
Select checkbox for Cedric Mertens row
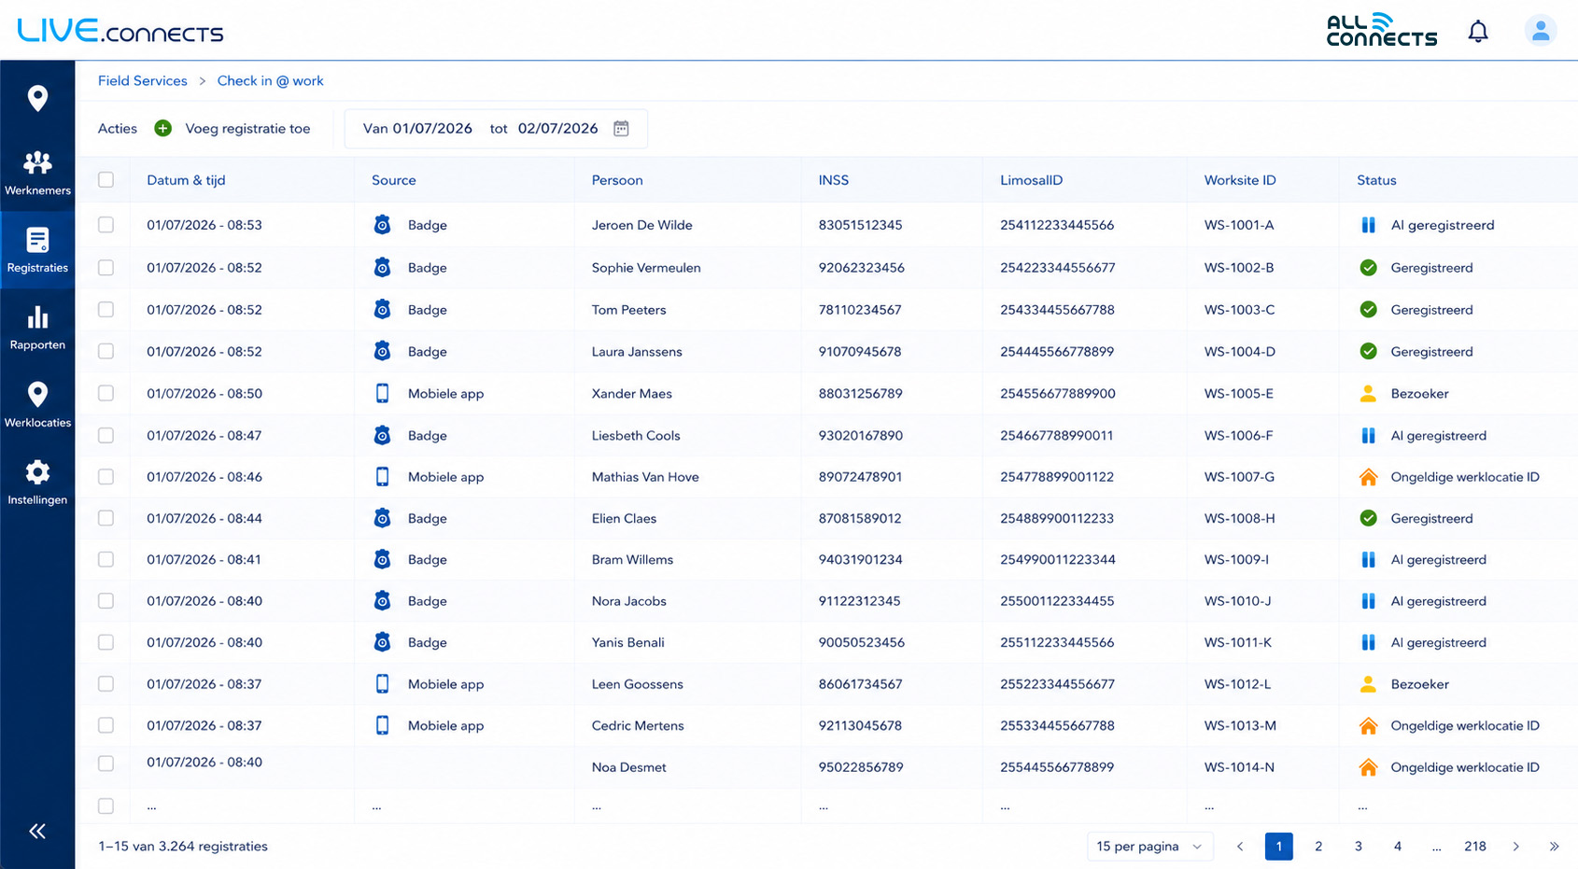(106, 725)
